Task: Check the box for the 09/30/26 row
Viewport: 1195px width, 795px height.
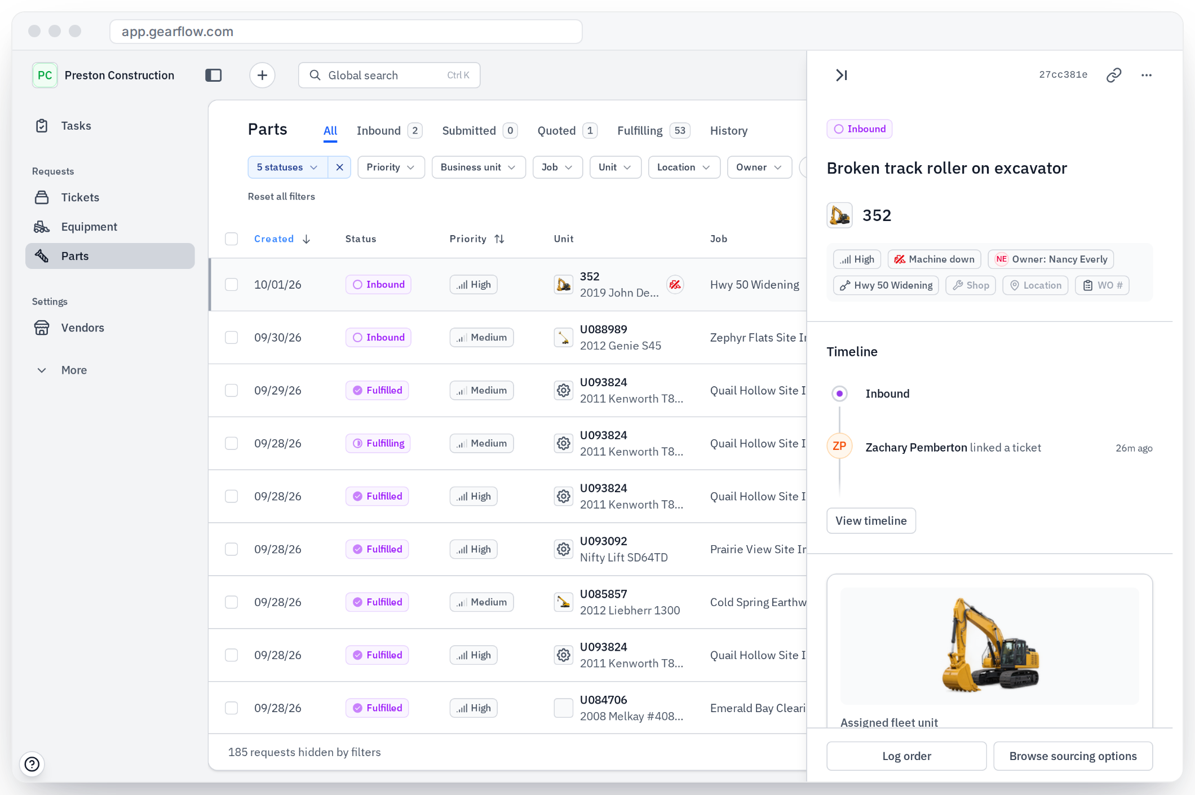Action: coord(232,338)
